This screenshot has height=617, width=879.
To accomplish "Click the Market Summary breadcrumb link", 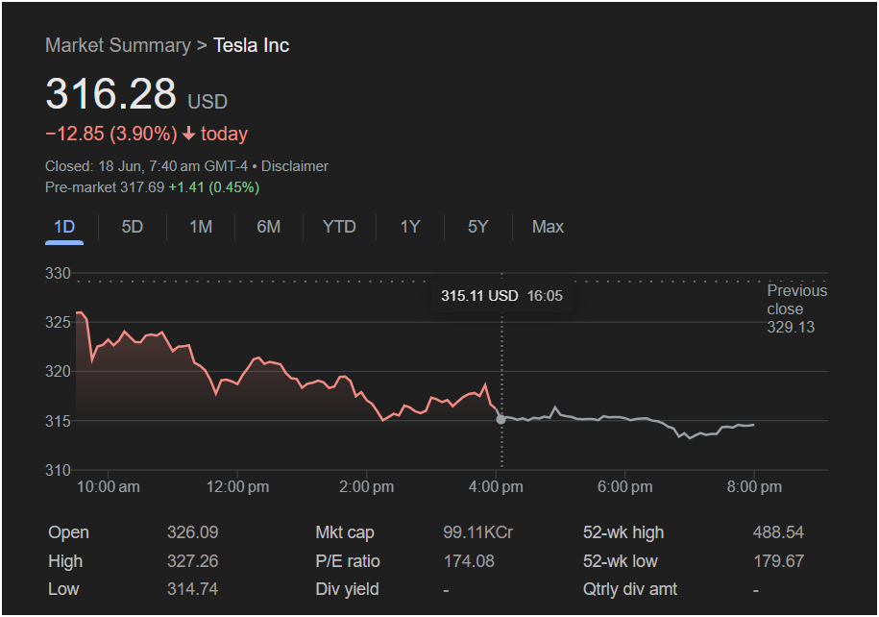I will click(x=118, y=45).
